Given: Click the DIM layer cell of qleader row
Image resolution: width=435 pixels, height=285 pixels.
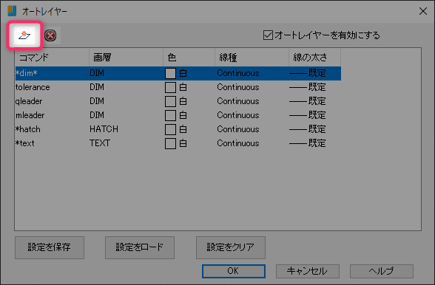Looking at the screenshot, I should (x=97, y=101).
